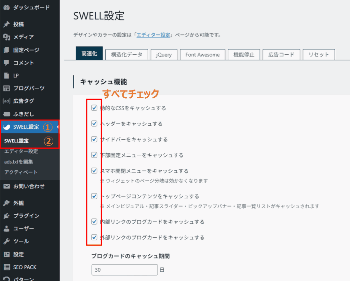Click the ブログカードのキャッシュ期間 input field

[x=124, y=270]
